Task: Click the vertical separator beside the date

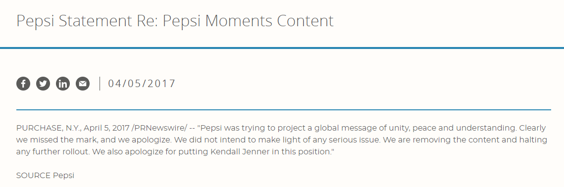Action: click(100, 84)
